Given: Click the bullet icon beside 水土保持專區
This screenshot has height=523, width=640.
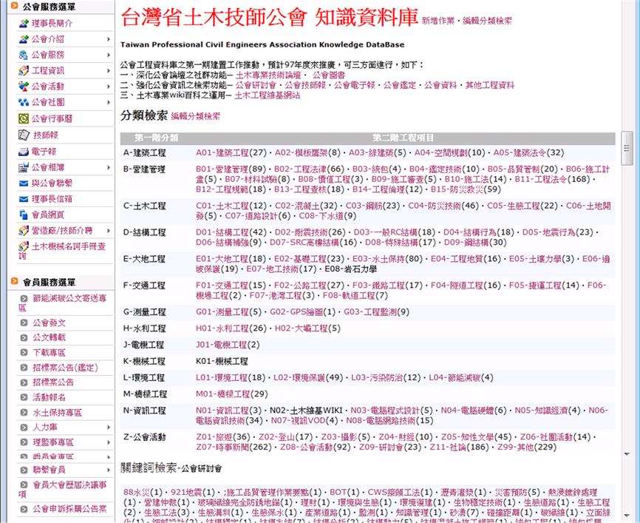Looking at the screenshot, I should (x=24, y=413).
